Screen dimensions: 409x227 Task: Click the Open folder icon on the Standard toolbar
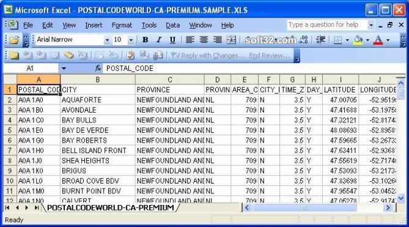pyautogui.click(x=14, y=40)
